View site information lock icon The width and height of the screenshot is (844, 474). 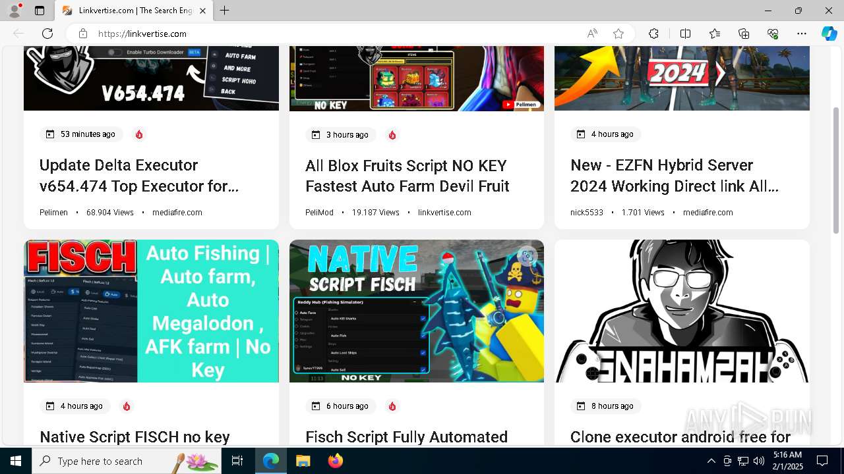(x=82, y=34)
